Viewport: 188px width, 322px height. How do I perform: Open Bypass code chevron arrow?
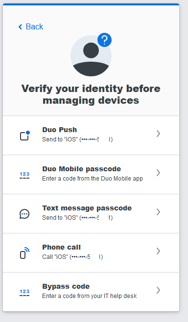158,290
